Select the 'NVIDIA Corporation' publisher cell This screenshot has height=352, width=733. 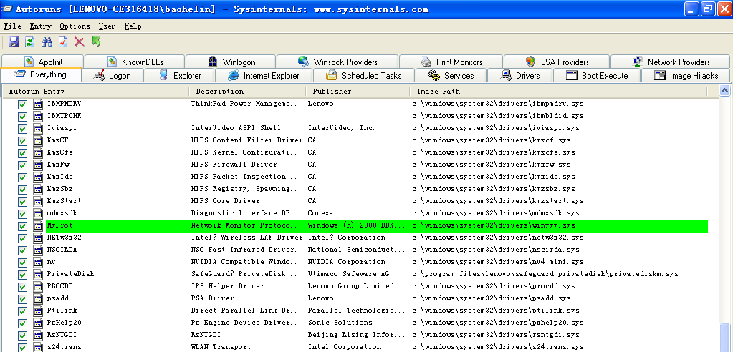pyautogui.click(x=347, y=262)
